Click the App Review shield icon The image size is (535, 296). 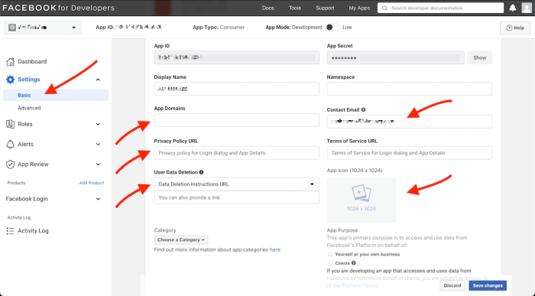(x=10, y=164)
